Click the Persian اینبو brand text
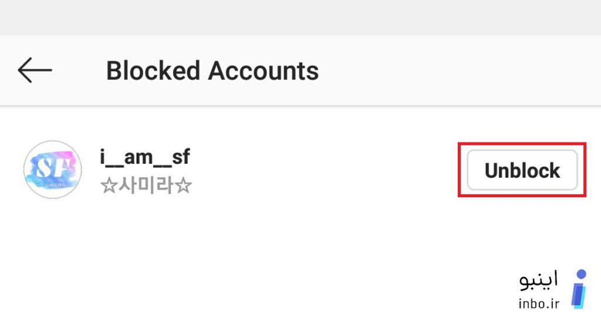This screenshot has width=601, height=317. (x=539, y=280)
